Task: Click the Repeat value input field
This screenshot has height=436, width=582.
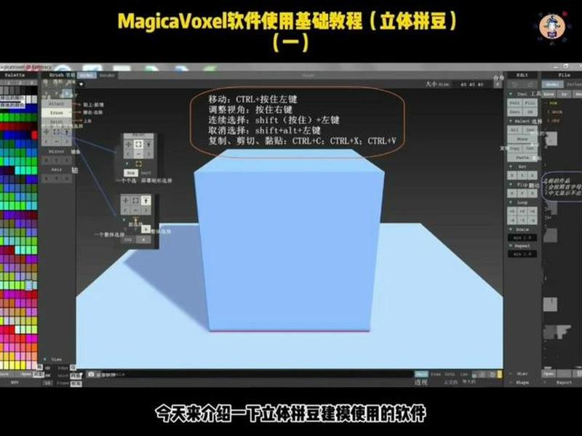Action: point(522,254)
